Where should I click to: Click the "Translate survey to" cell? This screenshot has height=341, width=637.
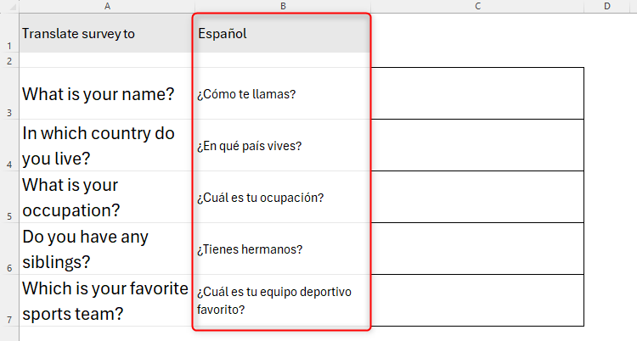tap(106, 34)
